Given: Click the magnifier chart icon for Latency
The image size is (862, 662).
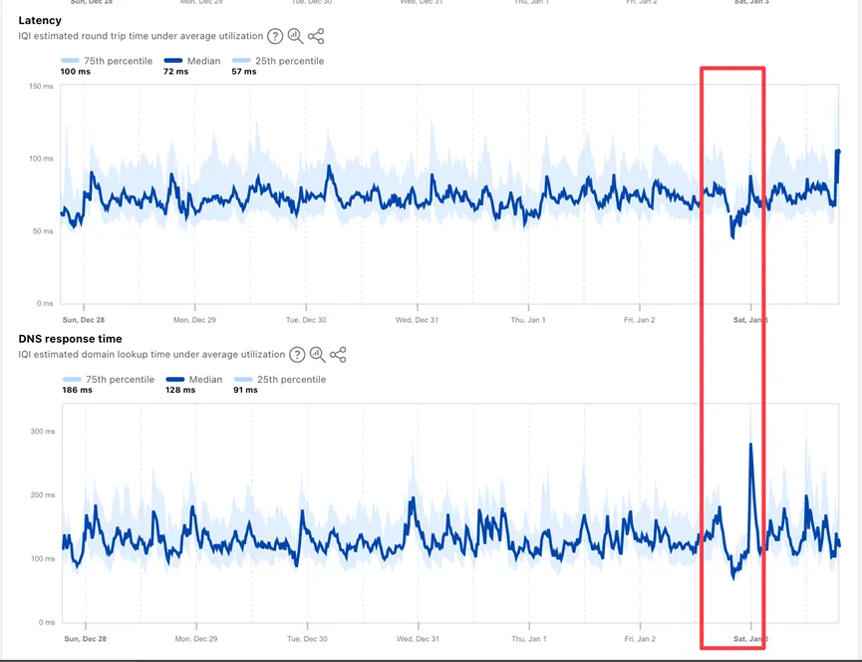Looking at the screenshot, I should [295, 37].
